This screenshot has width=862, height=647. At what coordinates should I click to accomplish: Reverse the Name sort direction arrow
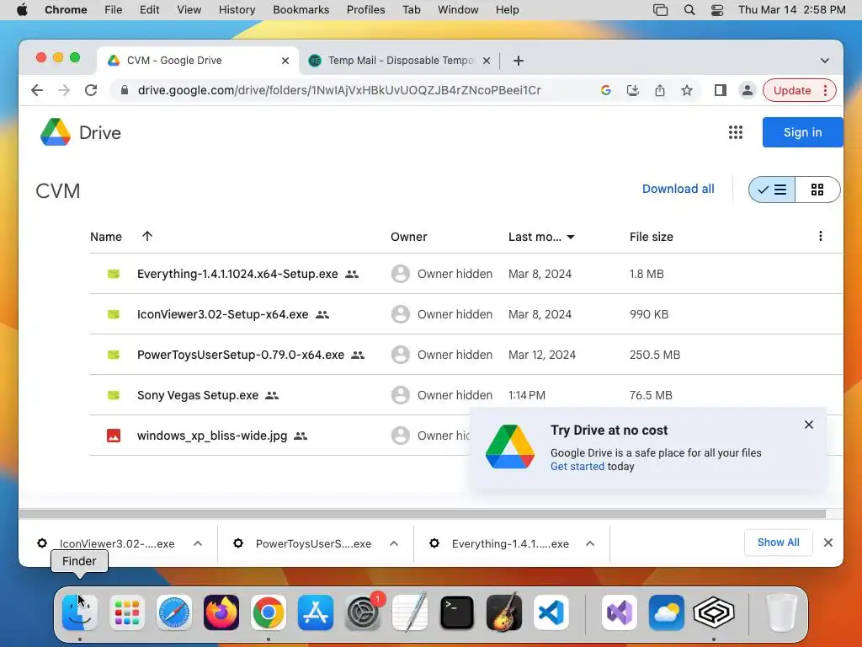point(146,236)
